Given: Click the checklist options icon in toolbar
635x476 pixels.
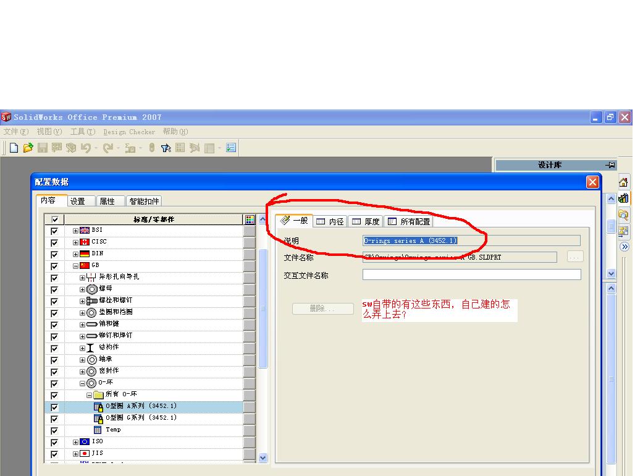Looking at the screenshot, I should 231,148.
